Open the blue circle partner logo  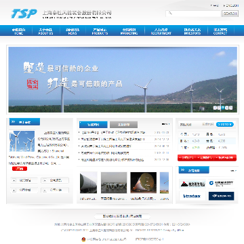tap(221, 183)
